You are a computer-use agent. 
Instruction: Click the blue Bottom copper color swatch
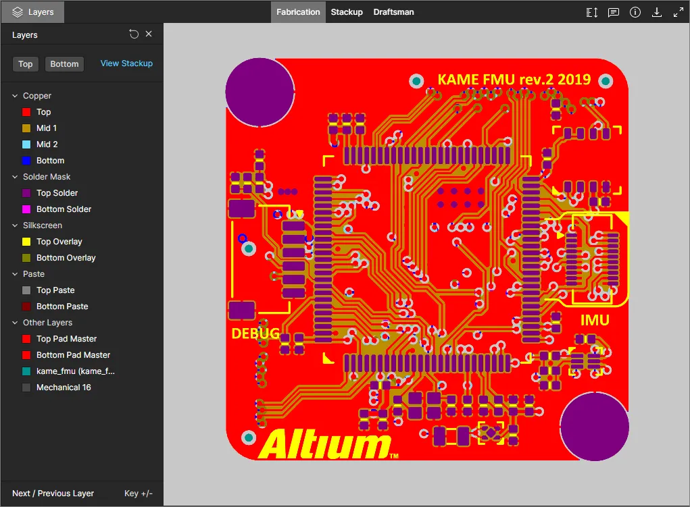point(26,161)
